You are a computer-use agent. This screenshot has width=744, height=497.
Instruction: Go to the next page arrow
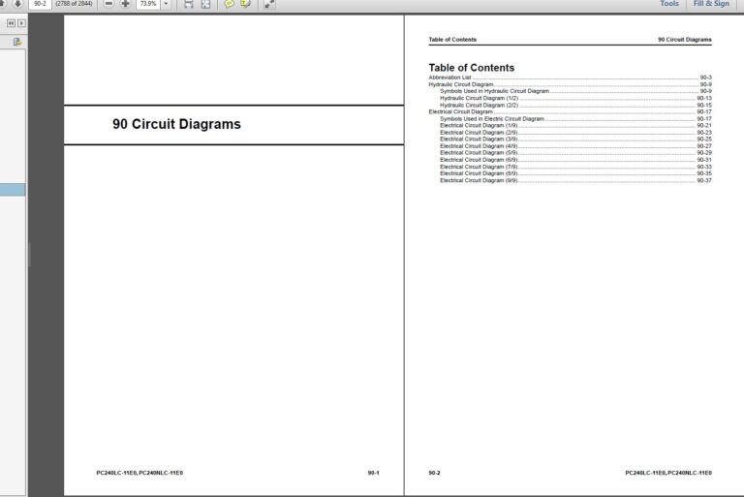tap(18, 4)
